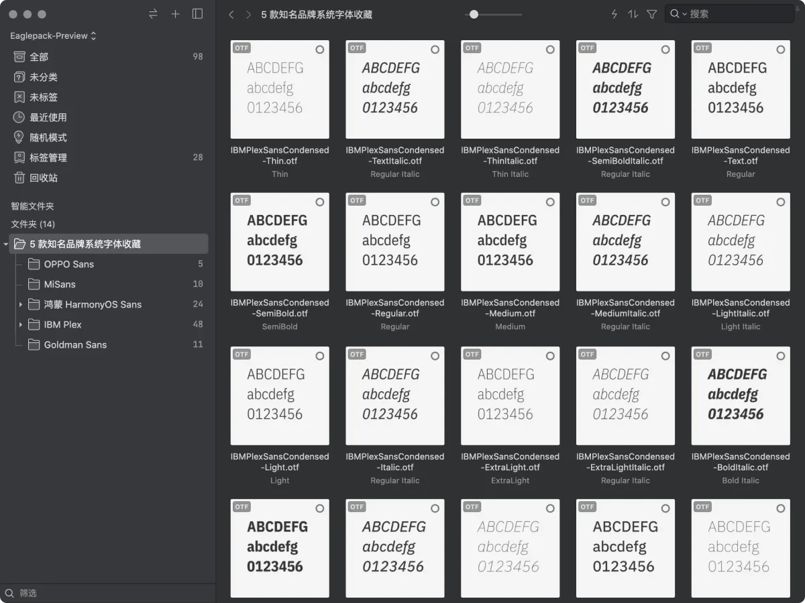Select circle on IBMPlexSansCondensed-ThinItalic.otf thumbnail

tap(550, 50)
